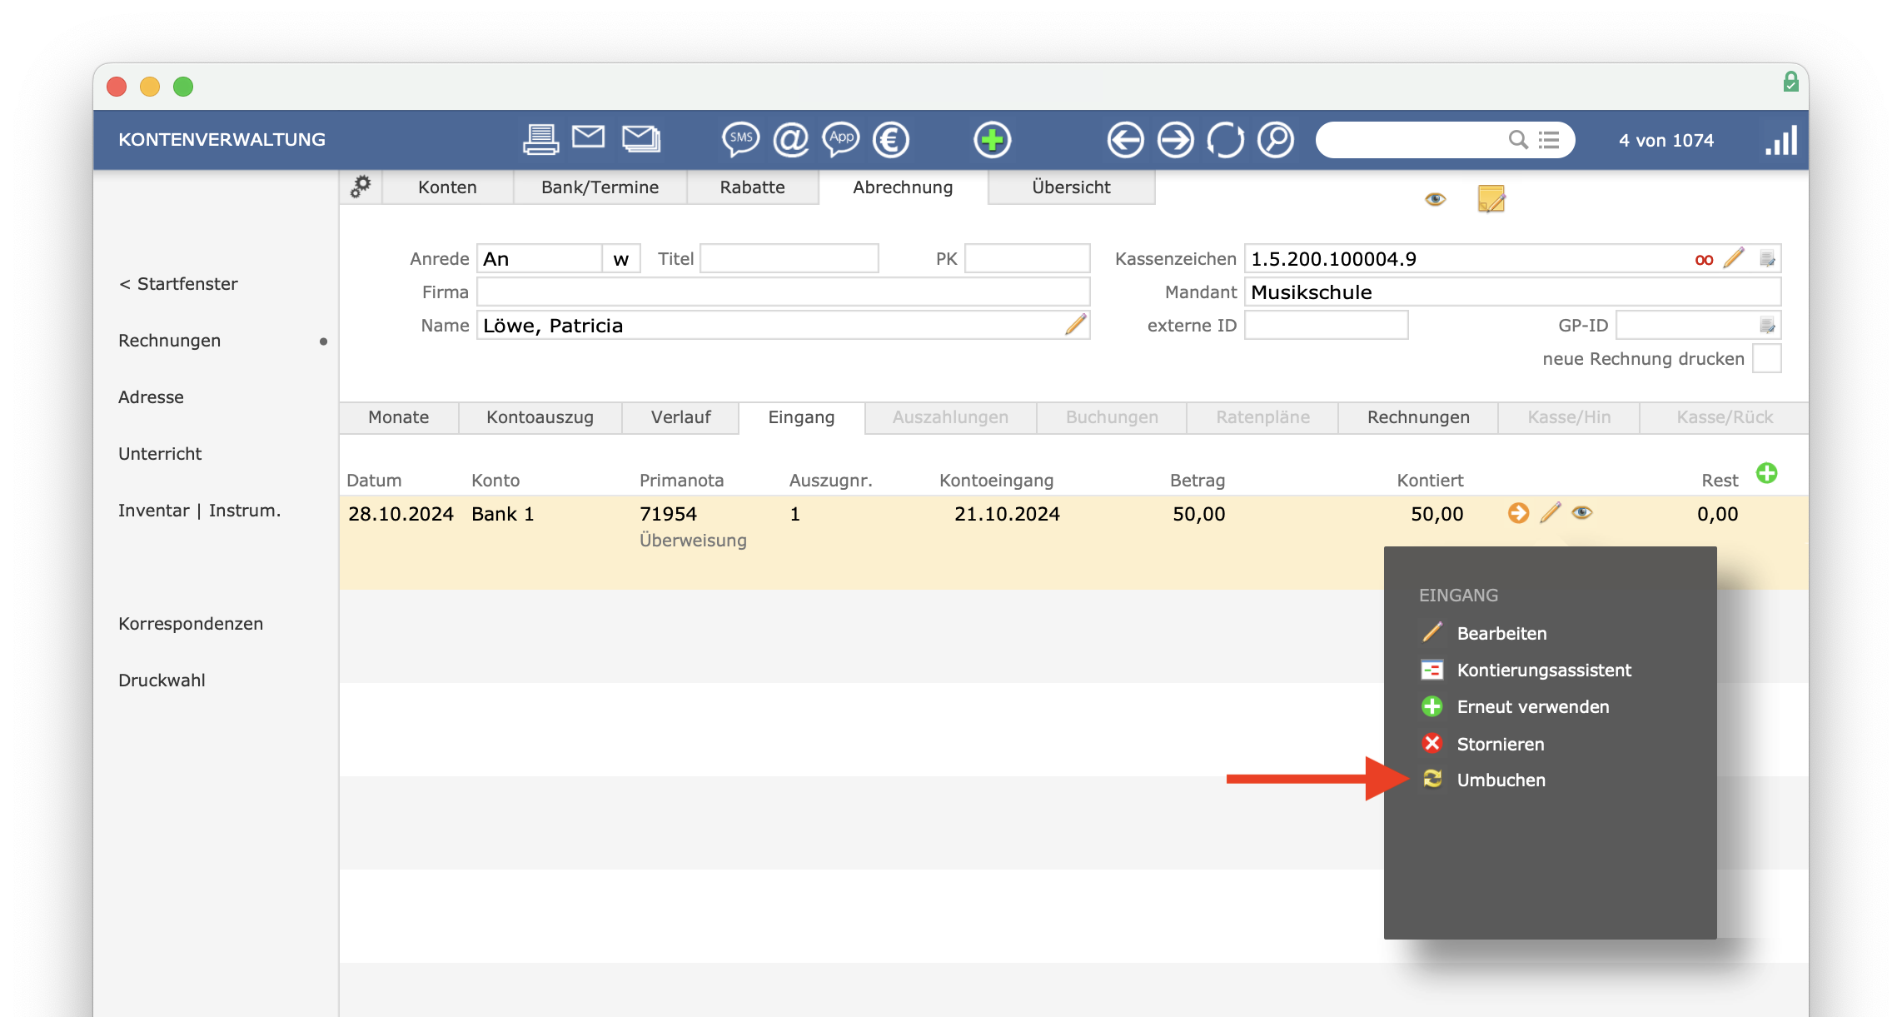The width and height of the screenshot is (1902, 1017).
Task: Click Kontoeingang date 21.10.2024
Action: point(1007,514)
